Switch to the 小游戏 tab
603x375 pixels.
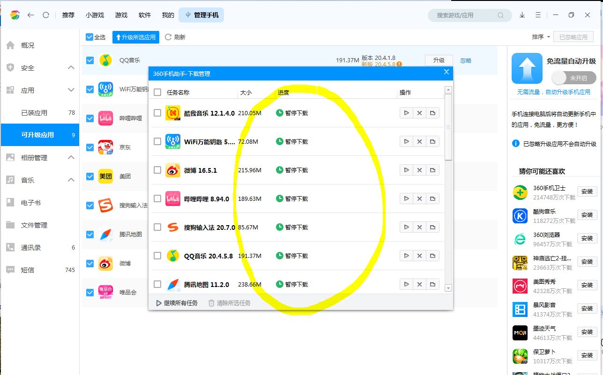tap(95, 15)
